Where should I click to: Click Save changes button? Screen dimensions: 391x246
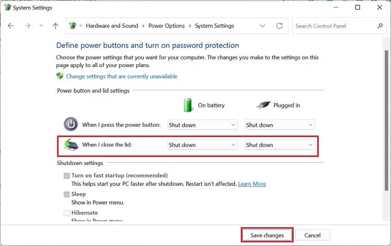click(x=267, y=235)
